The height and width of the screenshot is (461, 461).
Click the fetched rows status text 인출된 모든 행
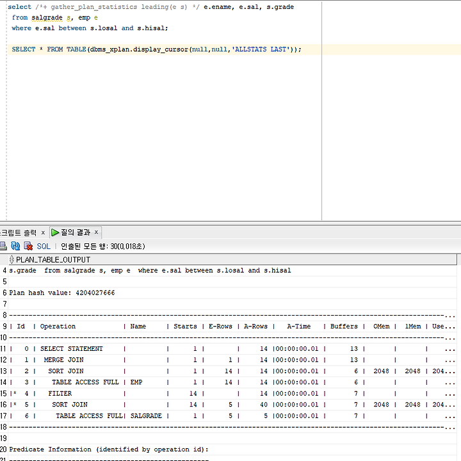(103, 246)
